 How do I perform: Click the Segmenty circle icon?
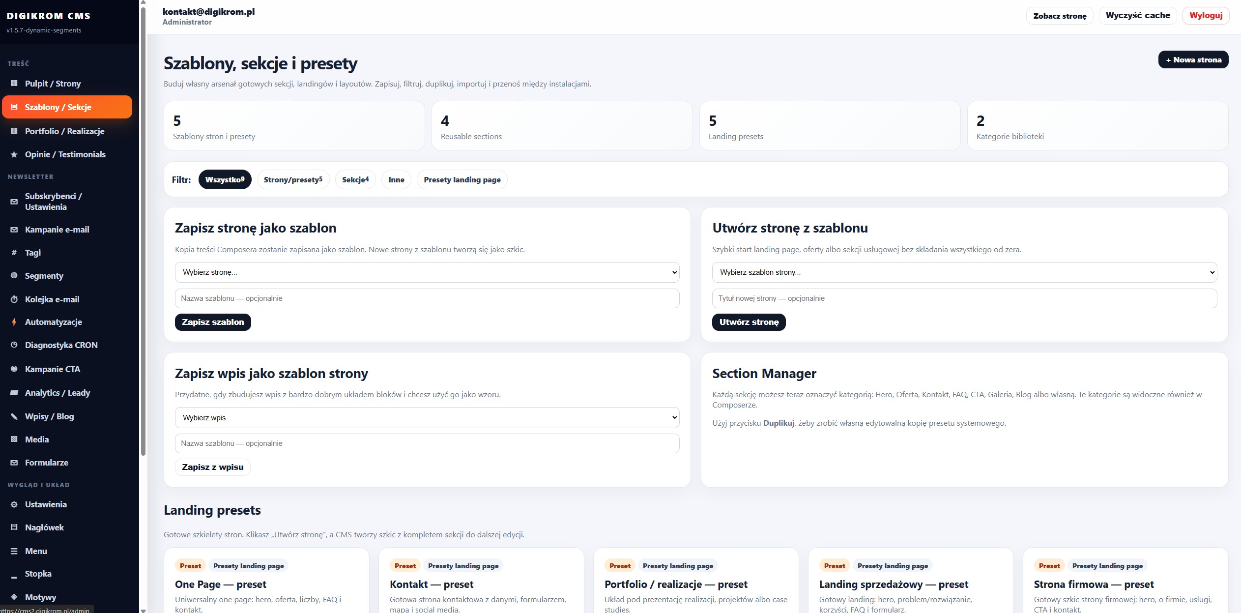[14, 276]
